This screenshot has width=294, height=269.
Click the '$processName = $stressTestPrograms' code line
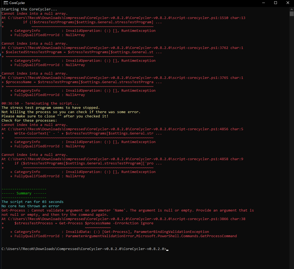point(82,82)
